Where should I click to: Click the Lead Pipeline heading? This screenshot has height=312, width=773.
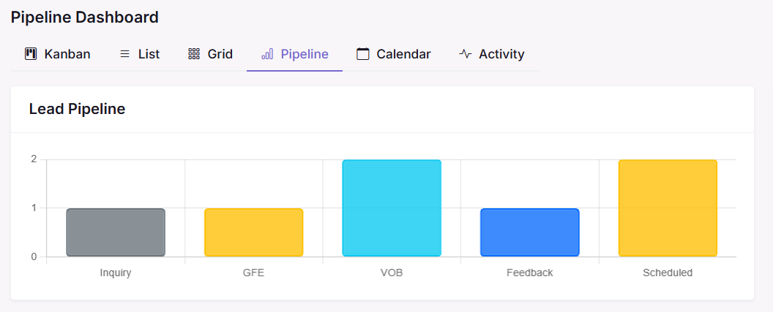click(77, 109)
